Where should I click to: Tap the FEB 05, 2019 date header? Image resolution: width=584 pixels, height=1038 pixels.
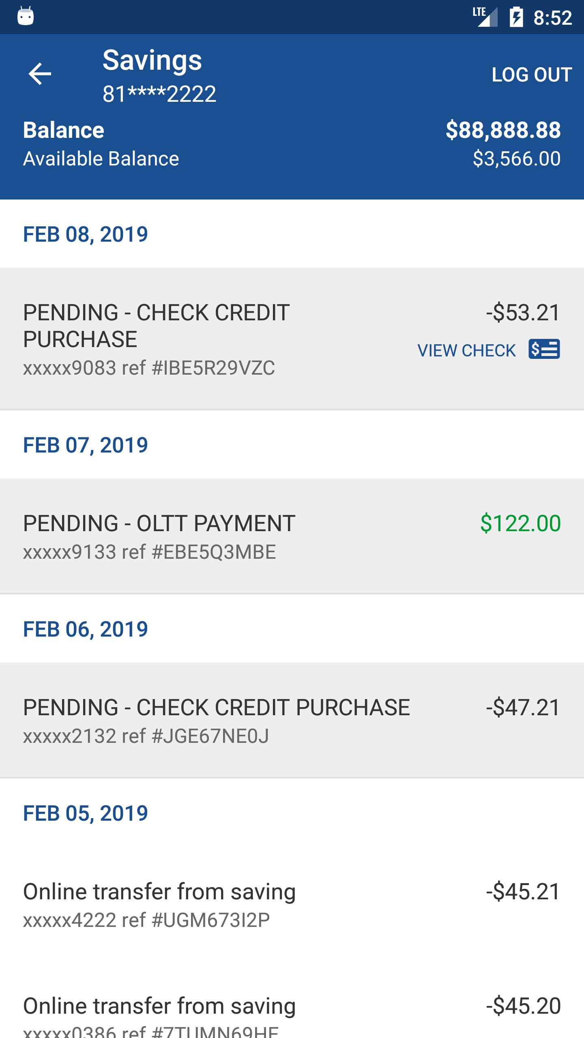tap(85, 813)
